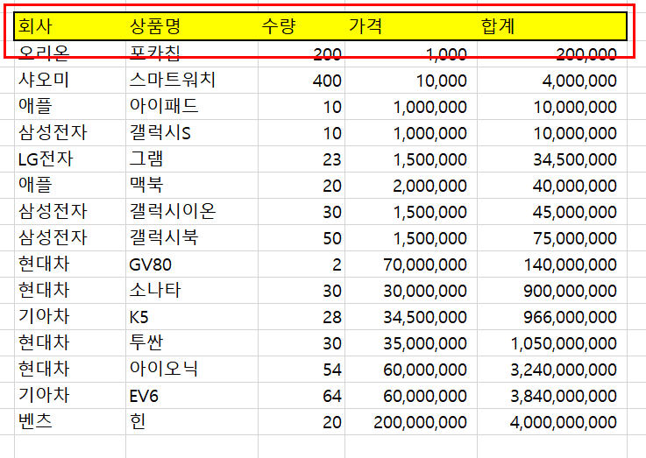Screen dimensions: 646x458
Task: Click the 60,000,000 price for EV6
Action: (x=411, y=396)
